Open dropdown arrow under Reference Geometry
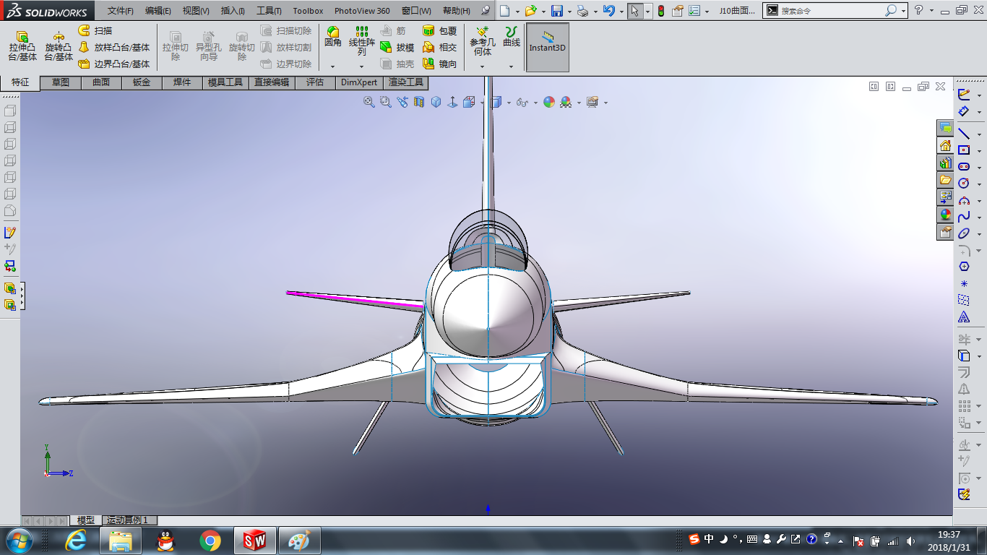The height and width of the screenshot is (555, 987). 482,66
